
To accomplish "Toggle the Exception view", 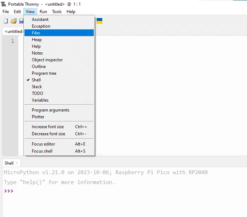I will [x=59, y=26].
